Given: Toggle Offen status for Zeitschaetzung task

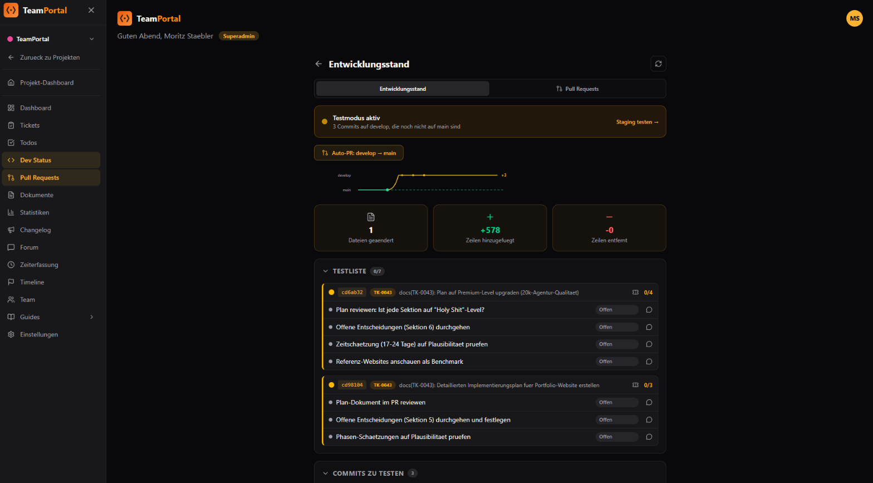Looking at the screenshot, I should 617,344.
